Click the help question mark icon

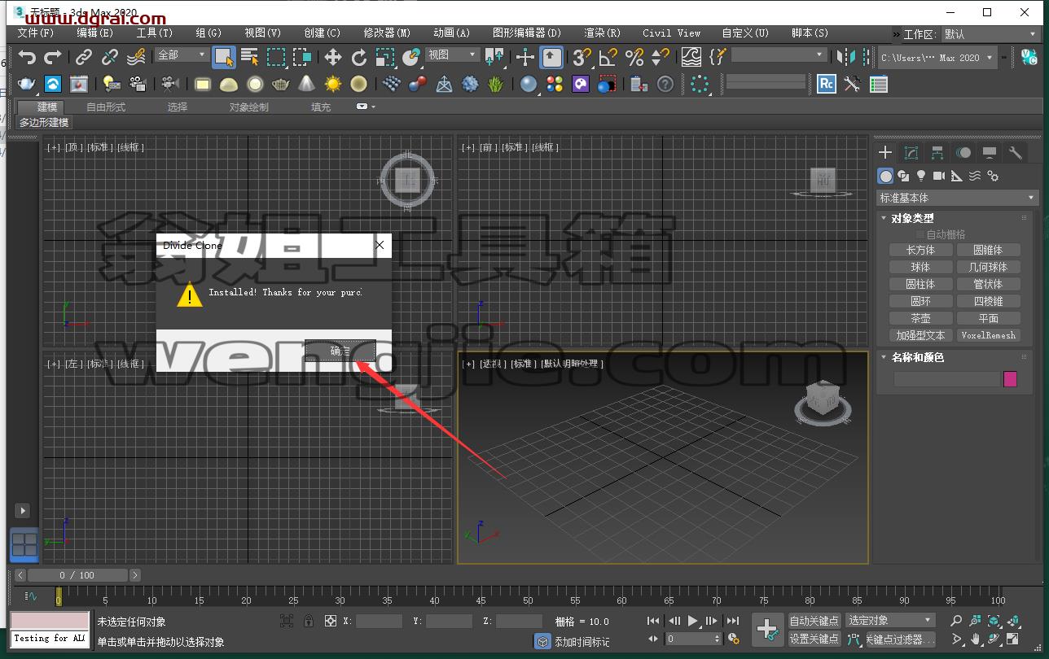click(665, 84)
